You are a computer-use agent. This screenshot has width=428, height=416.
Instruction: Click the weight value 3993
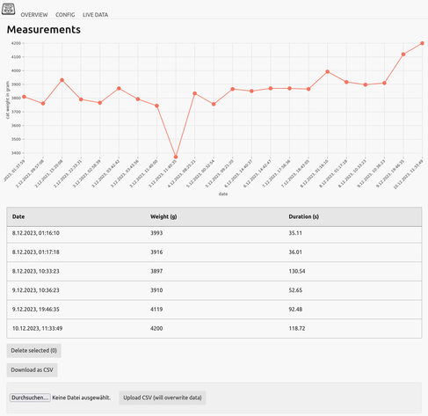pos(156,233)
